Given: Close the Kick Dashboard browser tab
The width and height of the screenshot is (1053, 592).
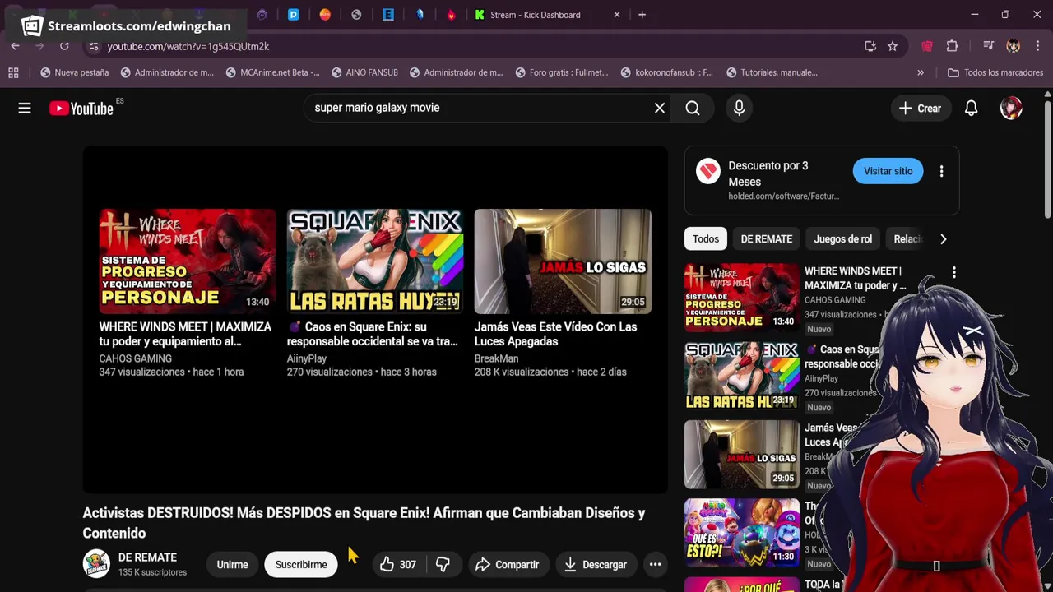Looking at the screenshot, I should [x=617, y=15].
